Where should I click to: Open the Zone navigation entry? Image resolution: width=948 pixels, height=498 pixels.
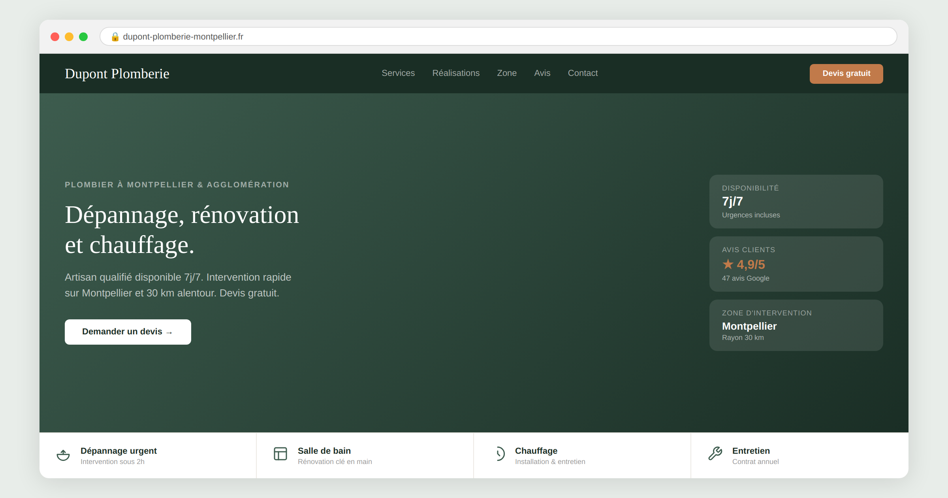click(x=506, y=73)
